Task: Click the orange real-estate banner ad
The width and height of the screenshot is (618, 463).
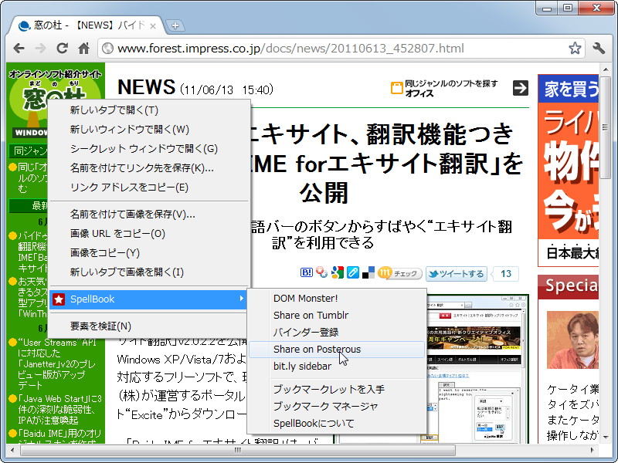Action: (568, 170)
